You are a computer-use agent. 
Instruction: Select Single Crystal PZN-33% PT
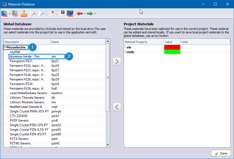(55, 125)
